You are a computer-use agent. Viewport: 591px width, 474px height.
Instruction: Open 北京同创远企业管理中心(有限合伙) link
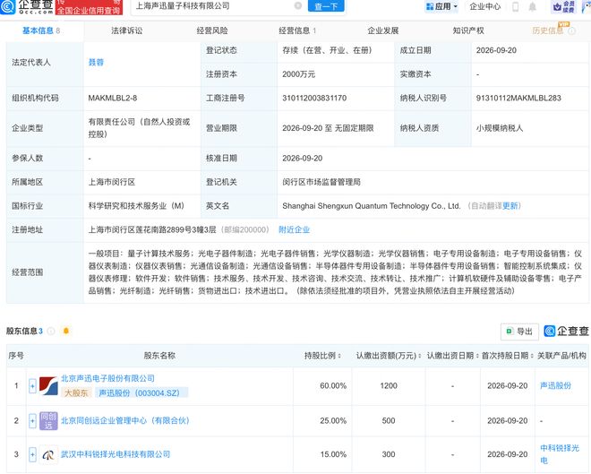(x=124, y=420)
